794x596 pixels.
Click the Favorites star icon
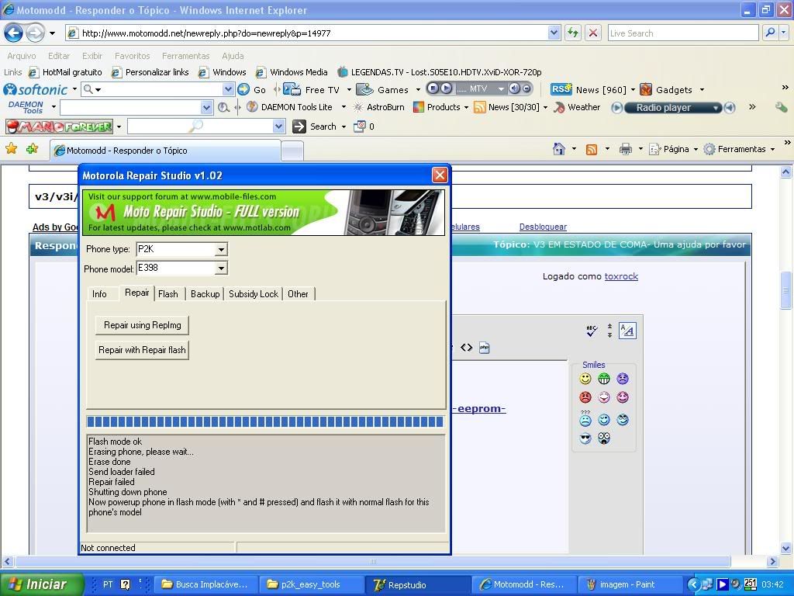click(x=11, y=149)
